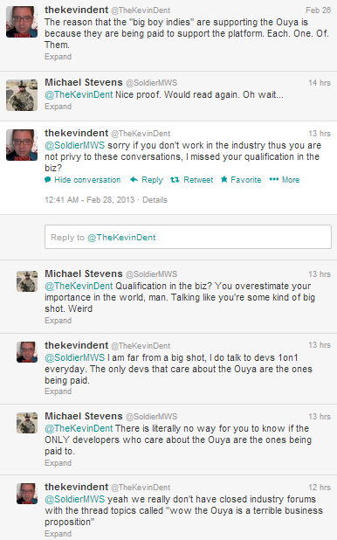The width and height of the screenshot is (337, 540).
Task: Expand the Feb 26 big boy indies tweet
Action: [58, 57]
